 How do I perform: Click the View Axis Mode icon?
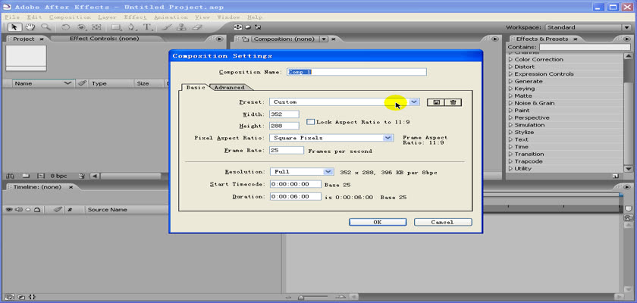(x=258, y=27)
